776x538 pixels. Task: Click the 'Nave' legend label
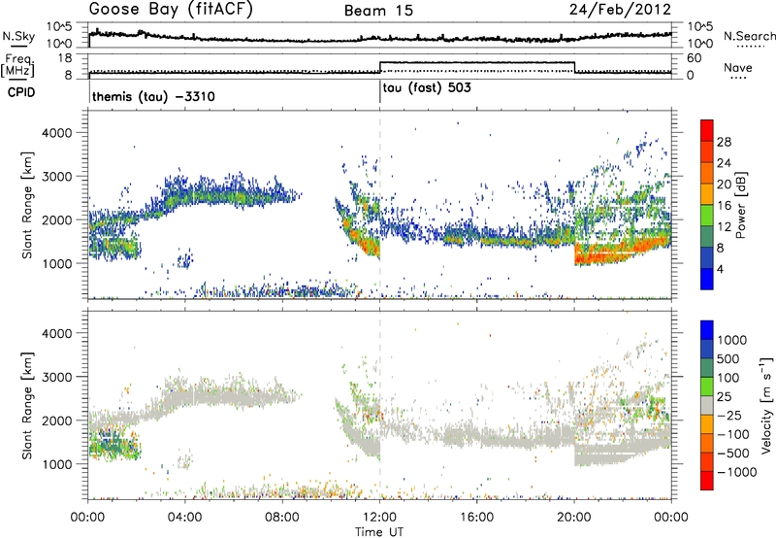738,68
